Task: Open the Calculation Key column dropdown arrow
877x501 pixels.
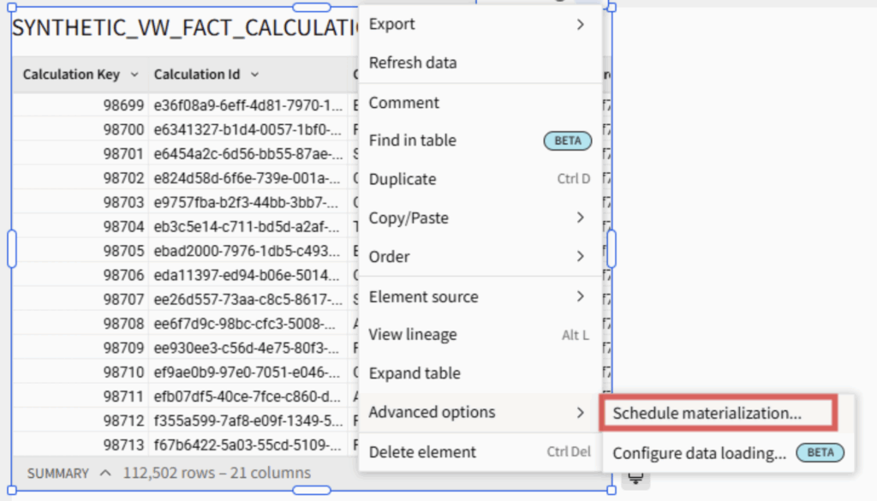Action: pyautogui.click(x=134, y=75)
